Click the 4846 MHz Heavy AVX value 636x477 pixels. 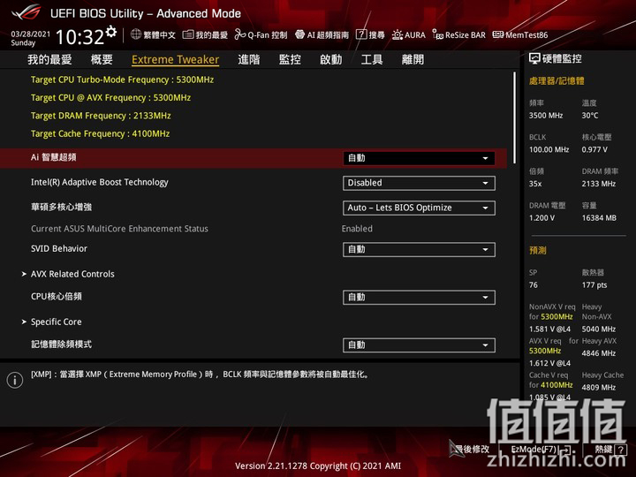599,353
